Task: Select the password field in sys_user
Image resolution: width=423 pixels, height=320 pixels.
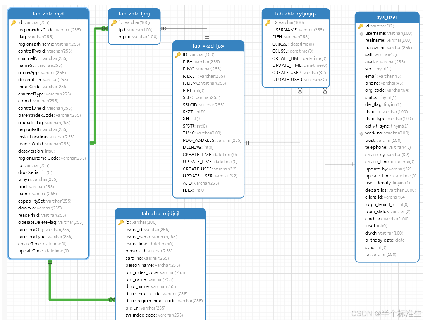Action: coord(389,48)
